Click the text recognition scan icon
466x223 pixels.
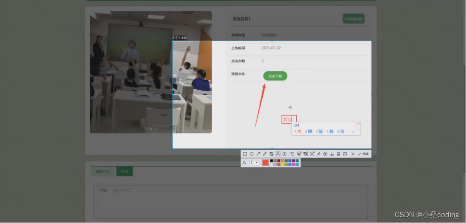click(312, 154)
